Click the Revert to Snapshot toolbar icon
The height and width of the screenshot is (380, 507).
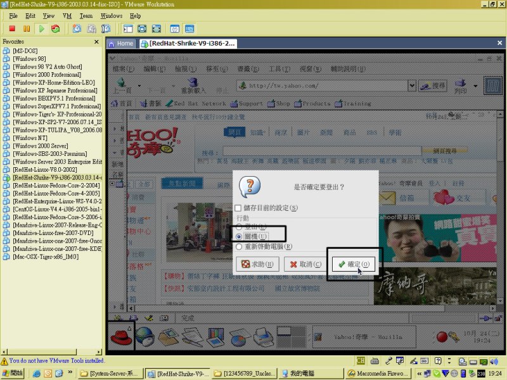coord(91,28)
